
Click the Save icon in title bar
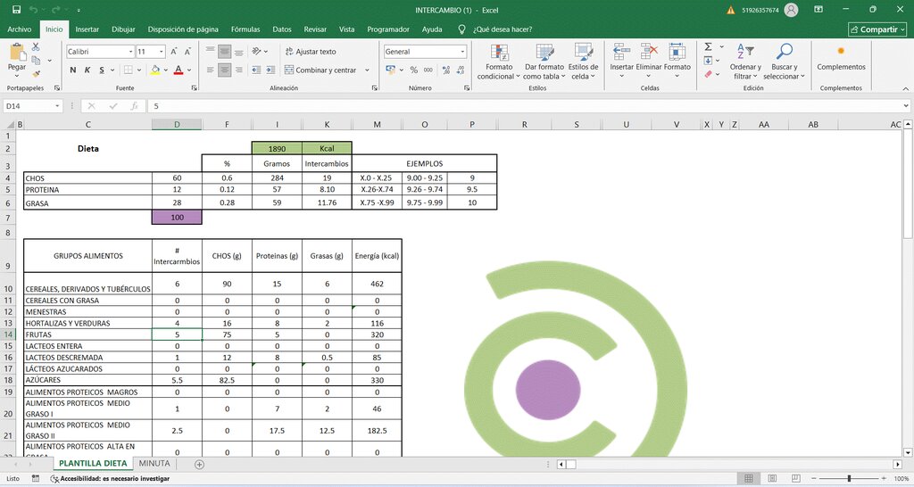[16, 10]
